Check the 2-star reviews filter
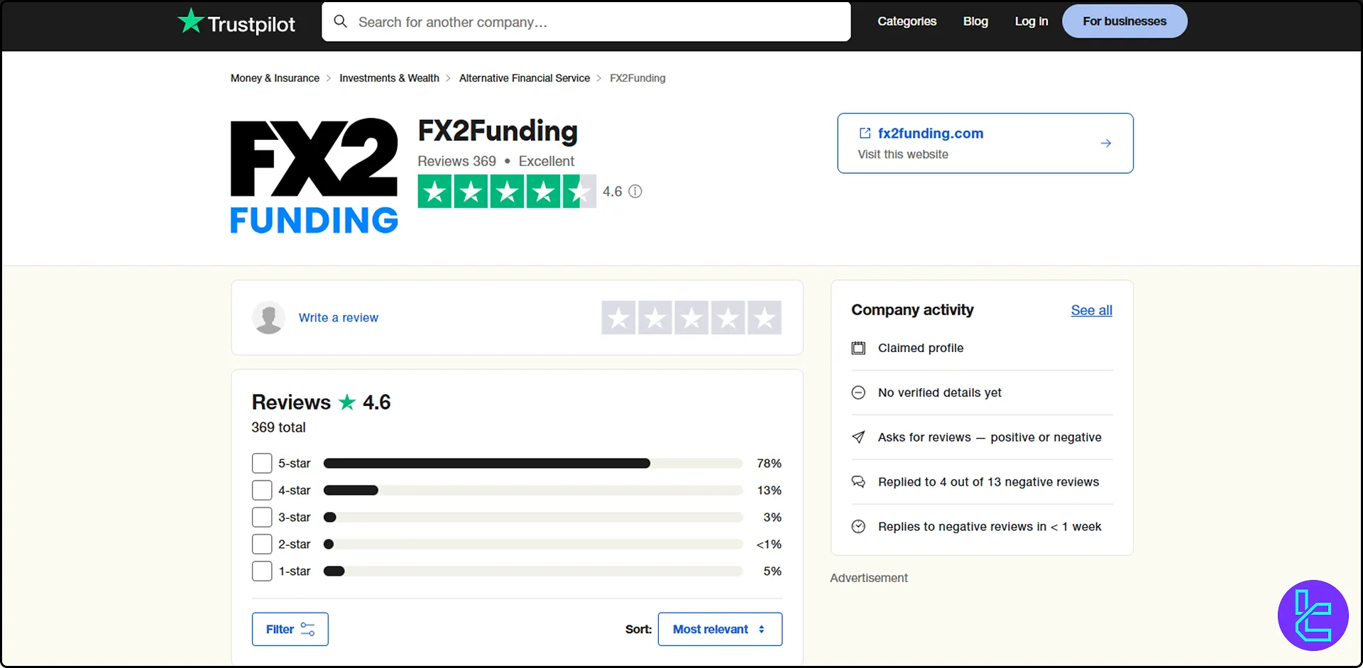 point(261,544)
